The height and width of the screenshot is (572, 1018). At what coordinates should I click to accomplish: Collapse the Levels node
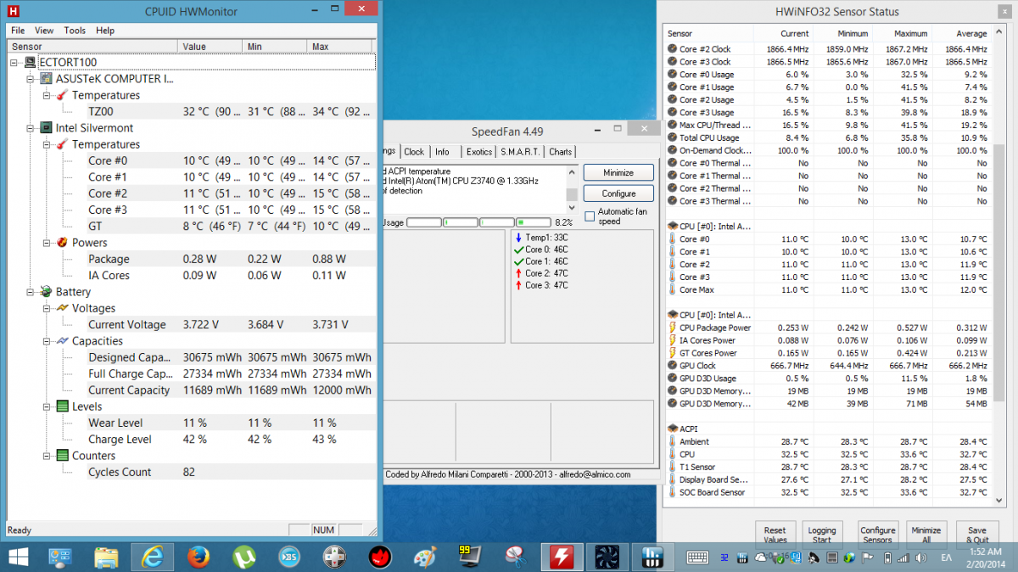[47, 407]
